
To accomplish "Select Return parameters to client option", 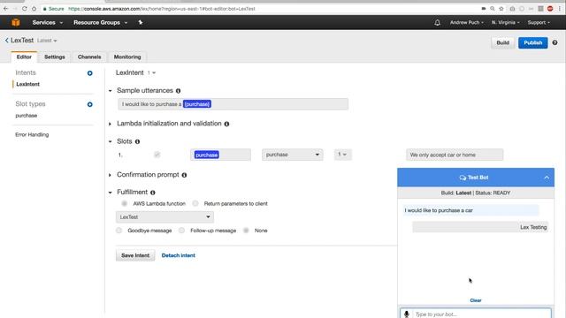I will (195, 204).
